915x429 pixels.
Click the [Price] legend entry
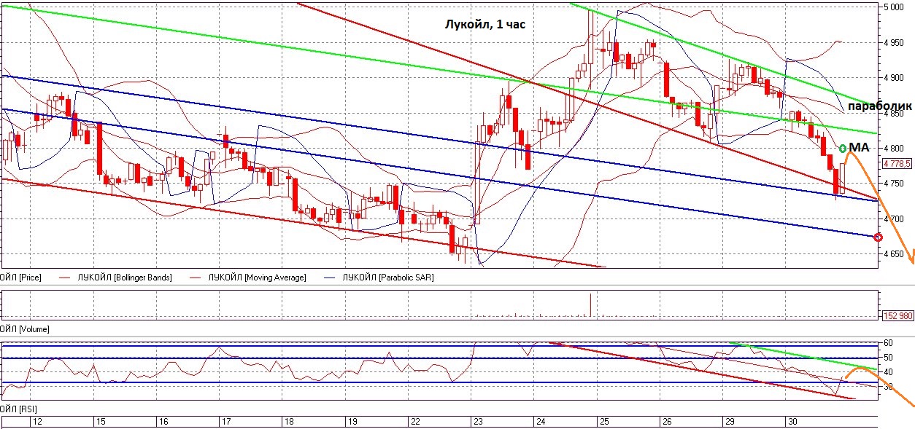coord(20,278)
